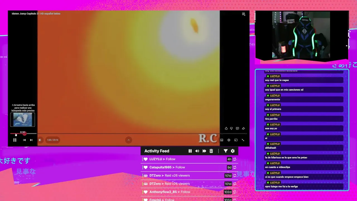Select Anthonyflow2_BS Follow event row

click(x=190, y=192)
